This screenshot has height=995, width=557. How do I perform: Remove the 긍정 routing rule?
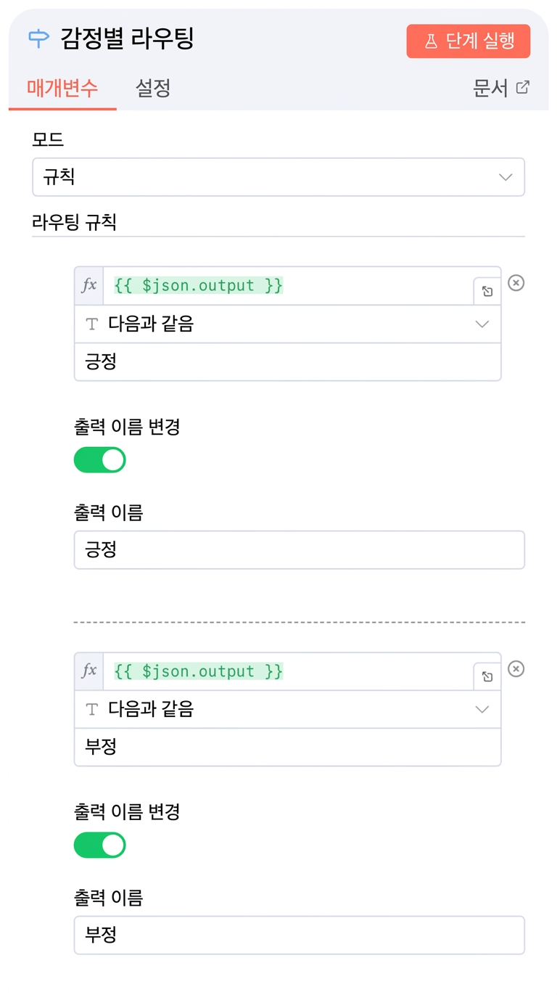(516, 283)
